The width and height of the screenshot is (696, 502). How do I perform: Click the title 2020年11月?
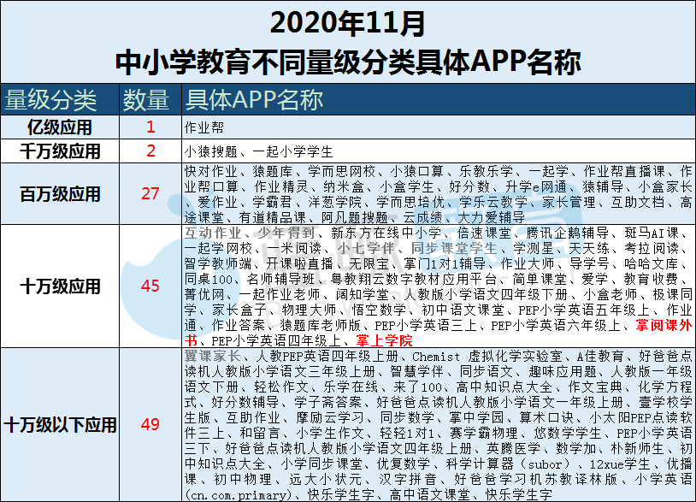click(x=346, y=21)
